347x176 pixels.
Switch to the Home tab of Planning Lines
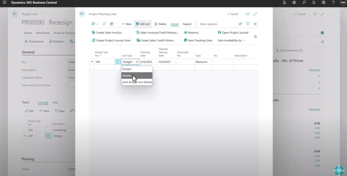pos(175,24)
